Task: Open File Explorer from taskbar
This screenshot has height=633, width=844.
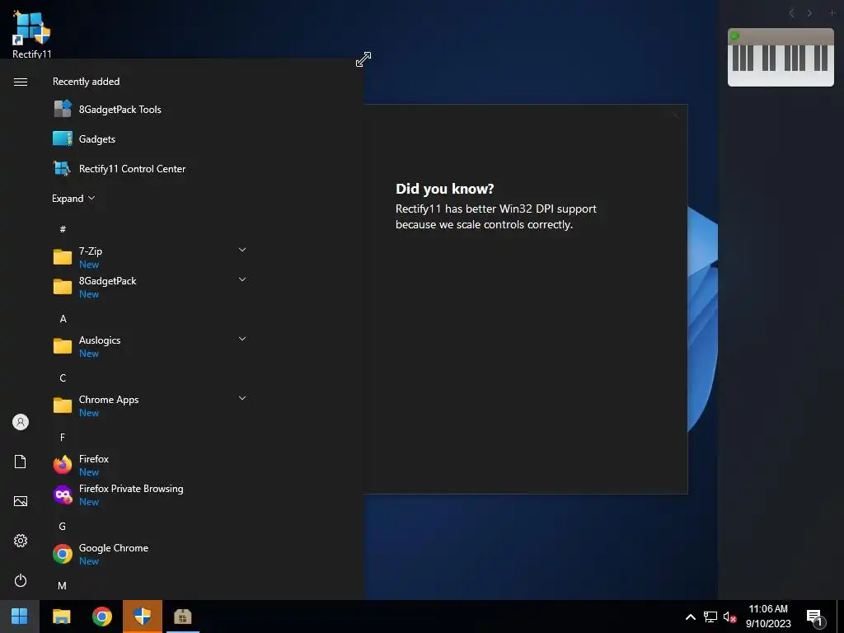Action: [x=61, y=617]
